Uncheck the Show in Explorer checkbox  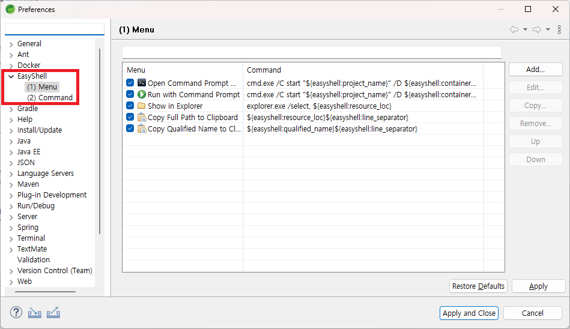[130, 106]
